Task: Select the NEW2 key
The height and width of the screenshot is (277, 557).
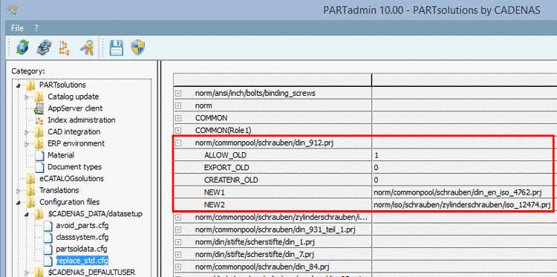Action: click(215, 205)
